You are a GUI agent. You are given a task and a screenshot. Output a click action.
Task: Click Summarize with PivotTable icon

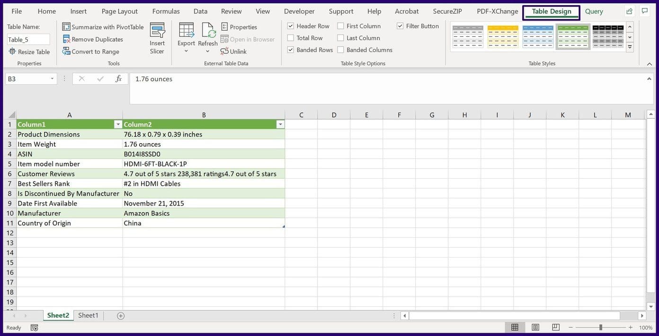coord(66,27)
